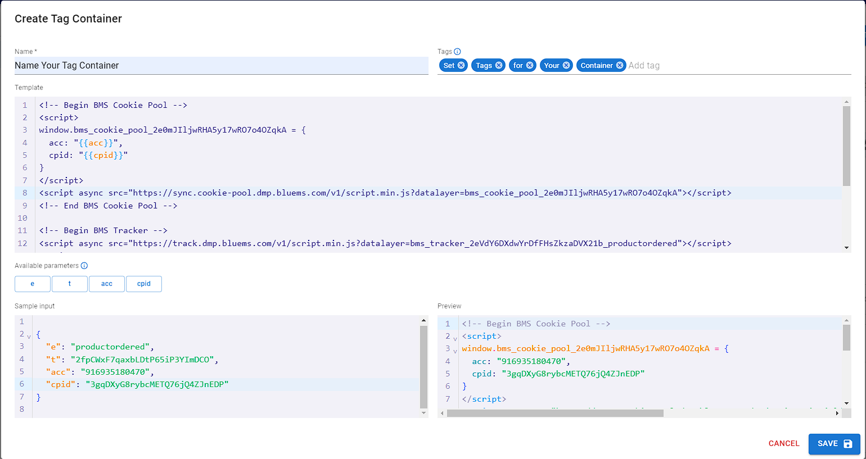Focus the Name input field
866x459 pixels.
[x=221, y=66]
